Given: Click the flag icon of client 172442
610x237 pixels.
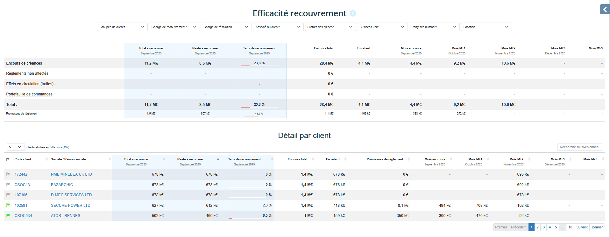Looking at the screenshot, I should (x=8, y=174).
